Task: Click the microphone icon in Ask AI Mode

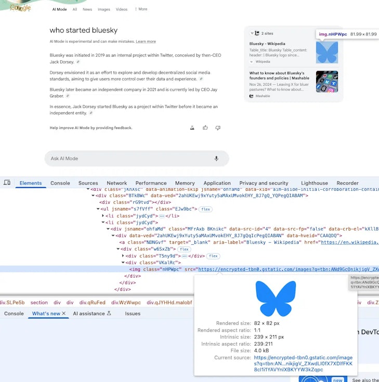Action: (x=216, y=159)
